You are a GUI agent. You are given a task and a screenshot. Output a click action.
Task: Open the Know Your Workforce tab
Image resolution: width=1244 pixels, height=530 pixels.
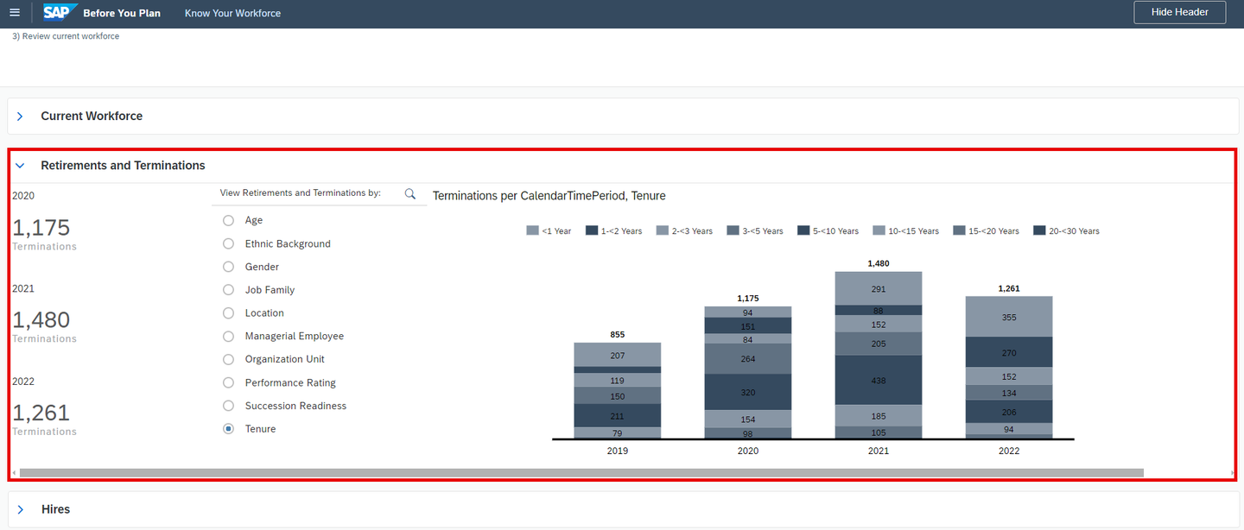(232, 13)
